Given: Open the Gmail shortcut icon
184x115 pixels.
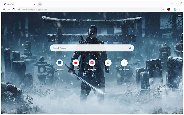Looking at the screenshot, I should coord(108,63).
